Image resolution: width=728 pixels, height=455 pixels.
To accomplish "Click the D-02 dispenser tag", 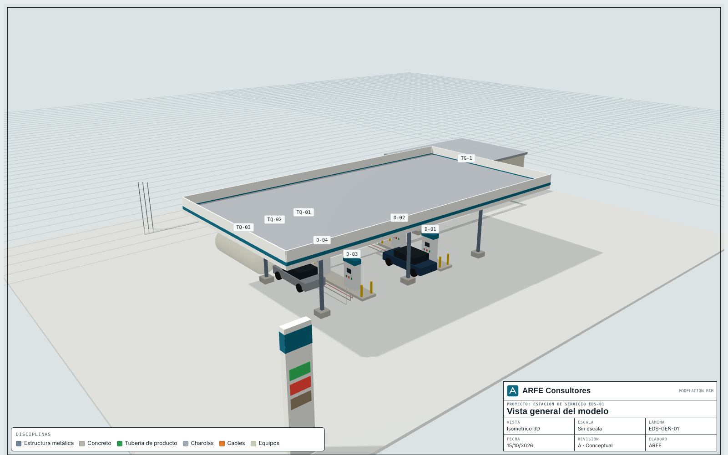I will [399, 218].
